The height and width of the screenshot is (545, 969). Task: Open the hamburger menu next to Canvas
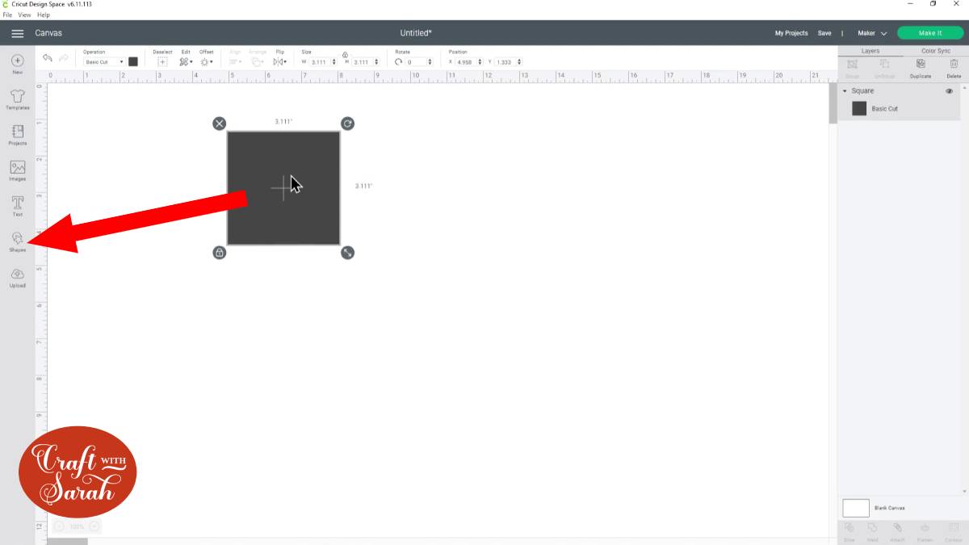coord(17,33)
